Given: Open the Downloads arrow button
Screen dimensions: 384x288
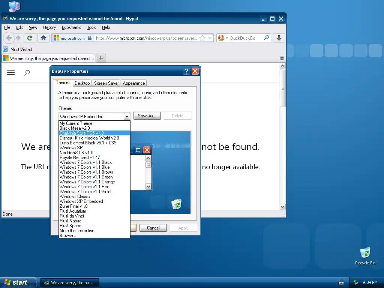Looking at the screenshot, I should [x=279, y=38].
